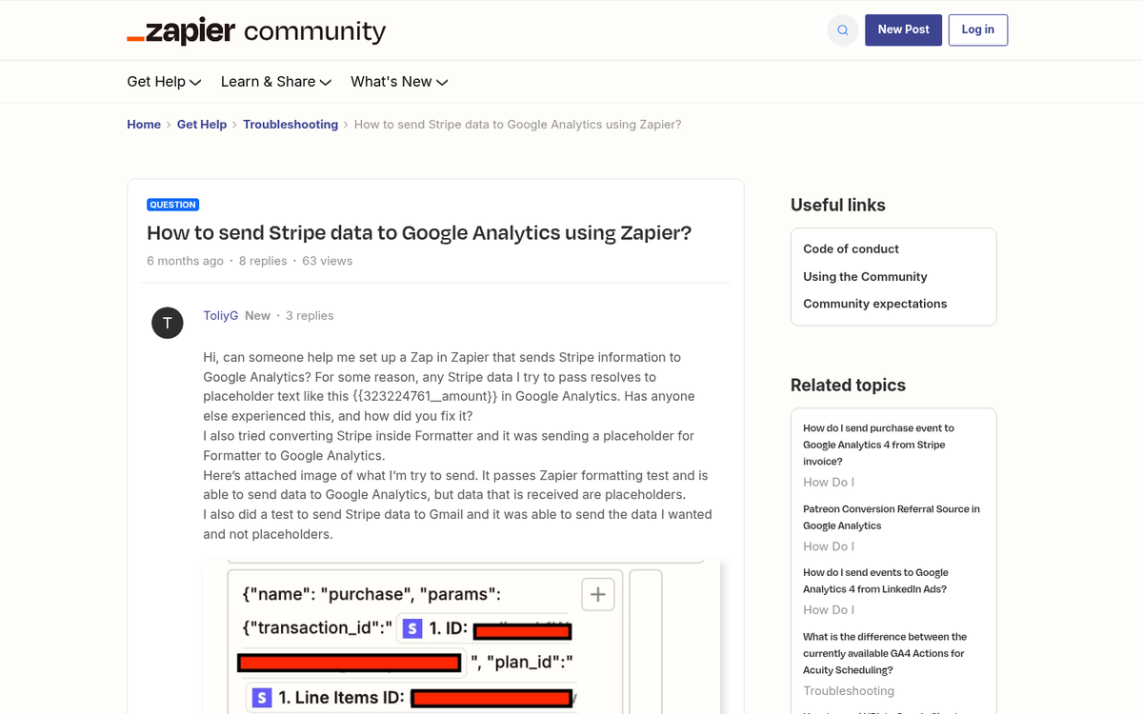
Task: Expand the Get Help menu
Action: (x=163, y=82)
